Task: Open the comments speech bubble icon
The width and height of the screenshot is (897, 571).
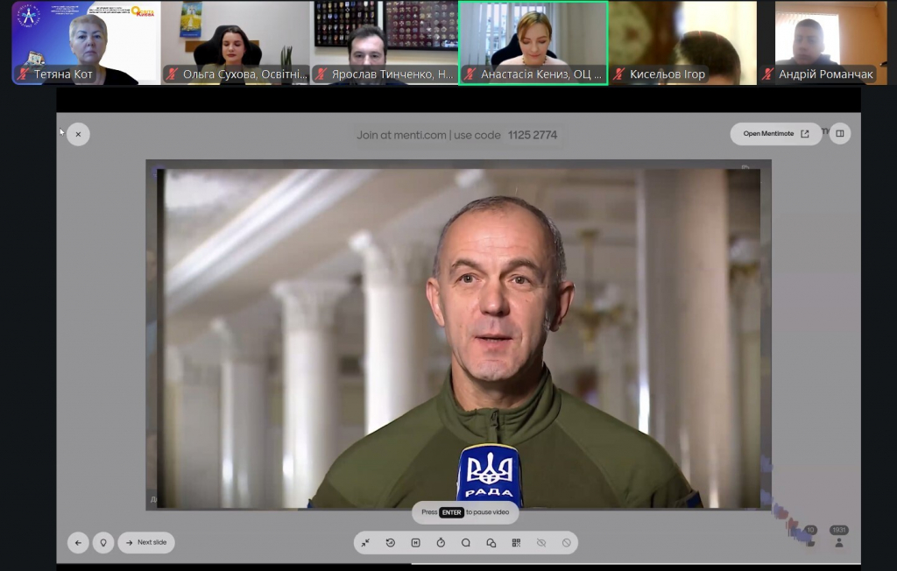Action: click(466, 543)
